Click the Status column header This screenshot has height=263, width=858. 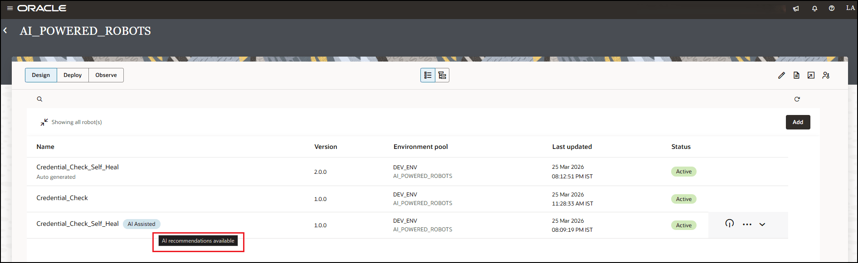click(x=681, y=147)
